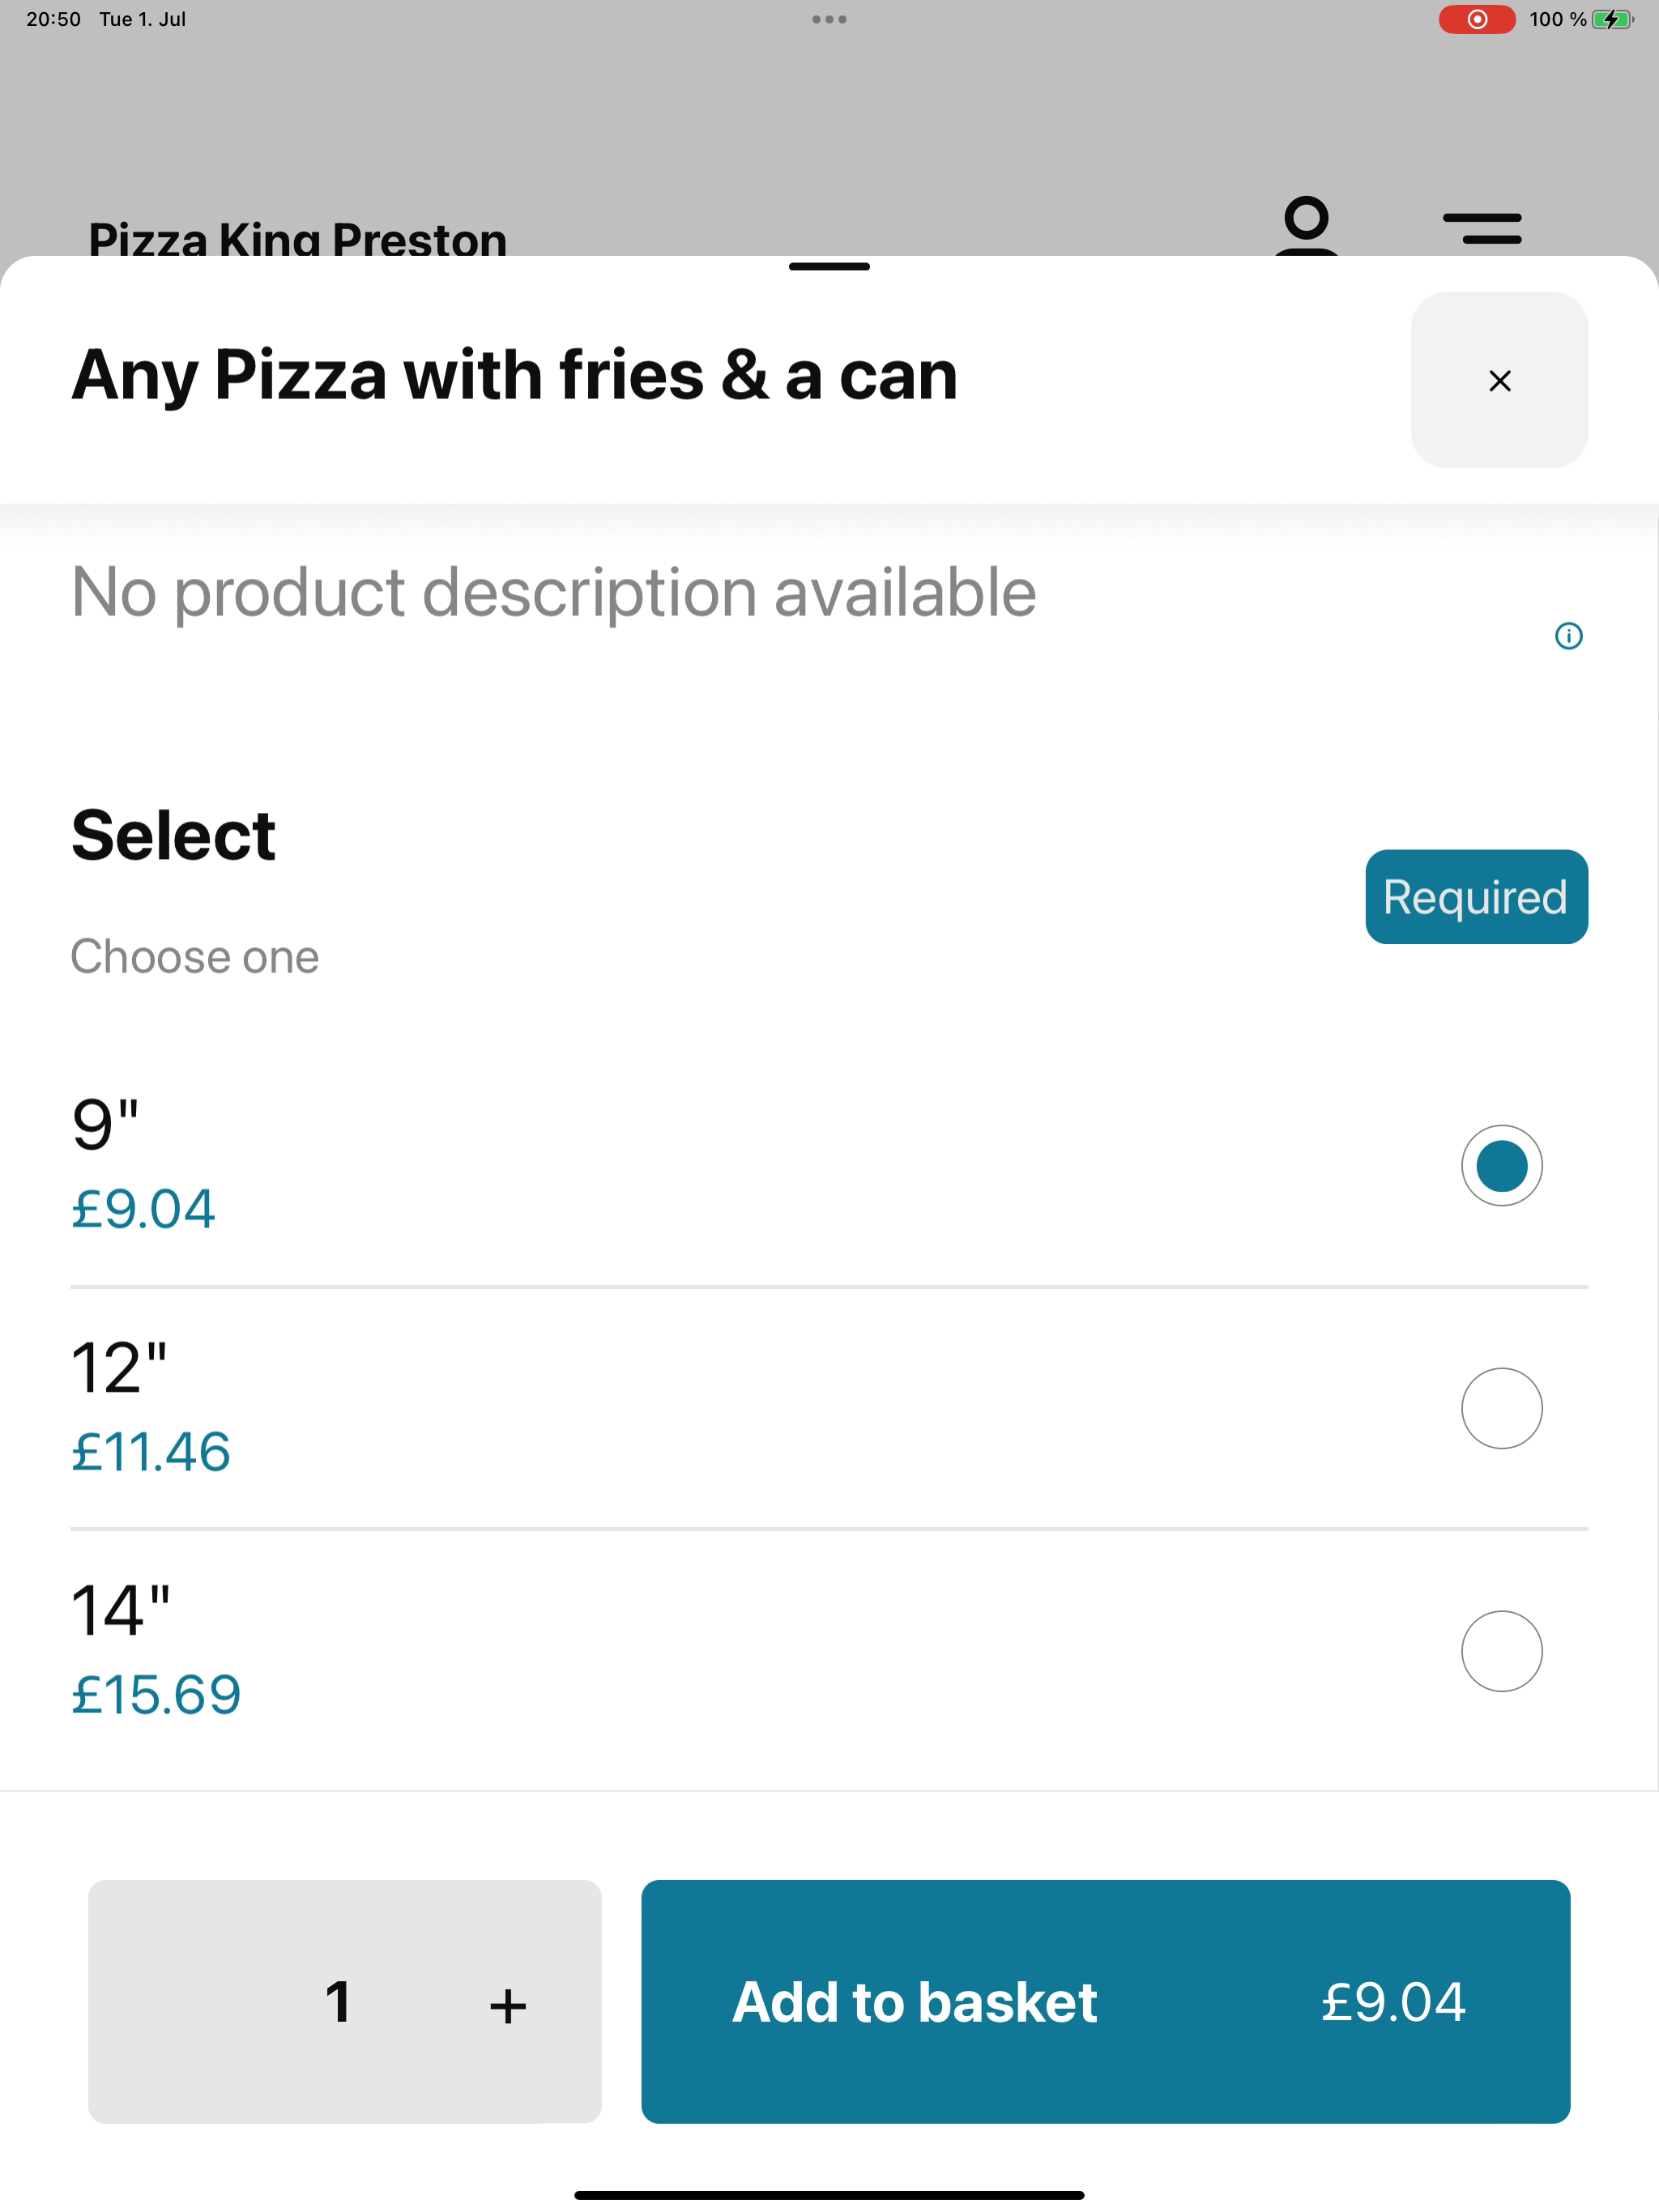Tap the home indicator bar
This screenshot has height=2212, width=1659.
(829, 2195)
